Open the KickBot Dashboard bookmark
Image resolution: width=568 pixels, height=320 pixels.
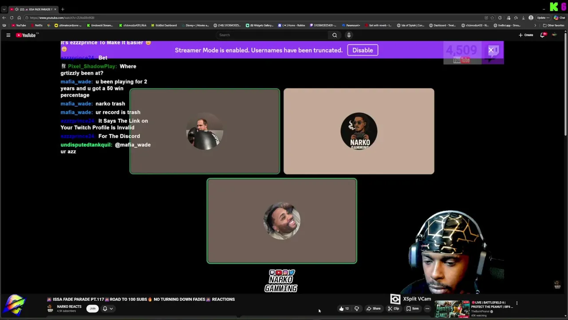(x=164, y=25)
